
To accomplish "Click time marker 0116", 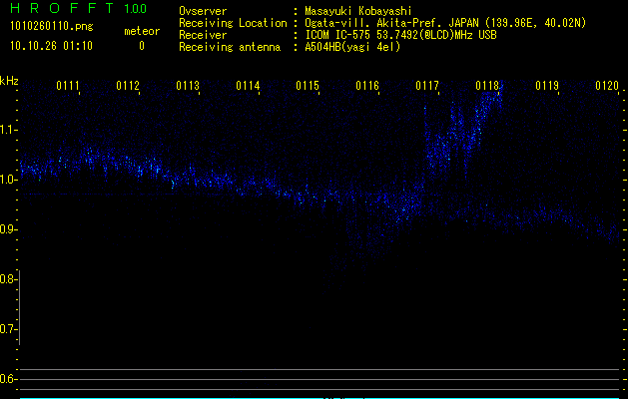I will click(367, 86).
